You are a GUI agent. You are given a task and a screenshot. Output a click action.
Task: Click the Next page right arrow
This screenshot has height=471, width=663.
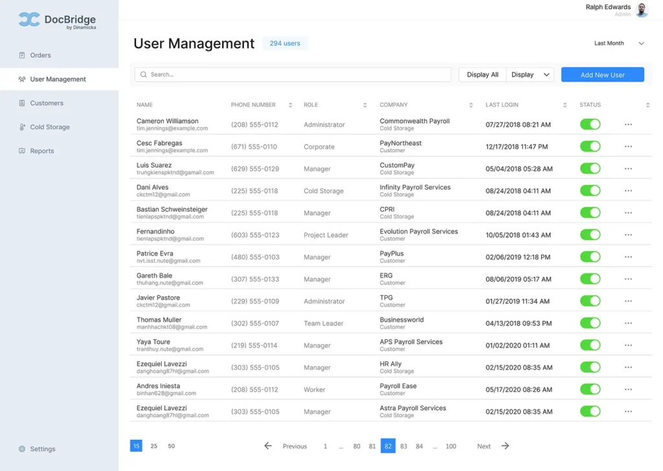pyautogui.click(x=505, y=446)
